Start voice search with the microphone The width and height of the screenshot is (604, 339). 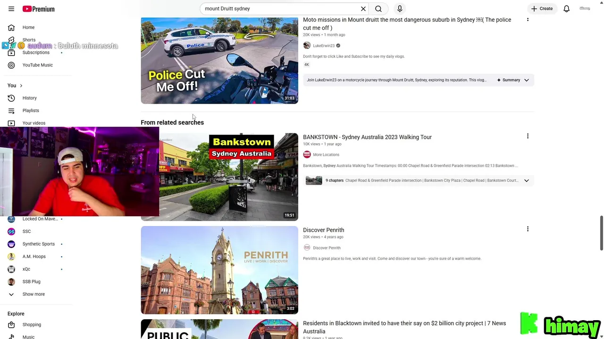click(x=400, y=8)
